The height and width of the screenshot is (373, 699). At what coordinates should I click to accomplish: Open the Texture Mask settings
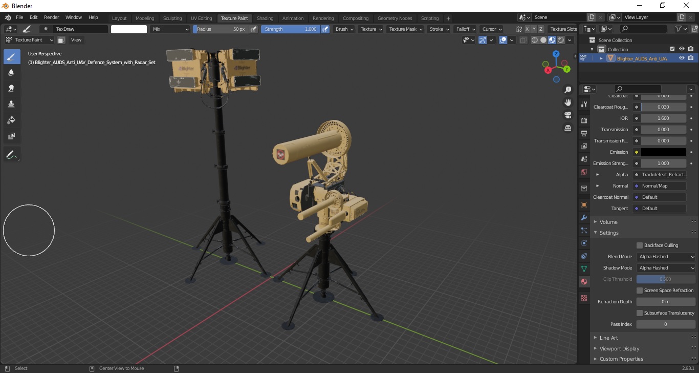pyautogui.click(x=405, y=29)
